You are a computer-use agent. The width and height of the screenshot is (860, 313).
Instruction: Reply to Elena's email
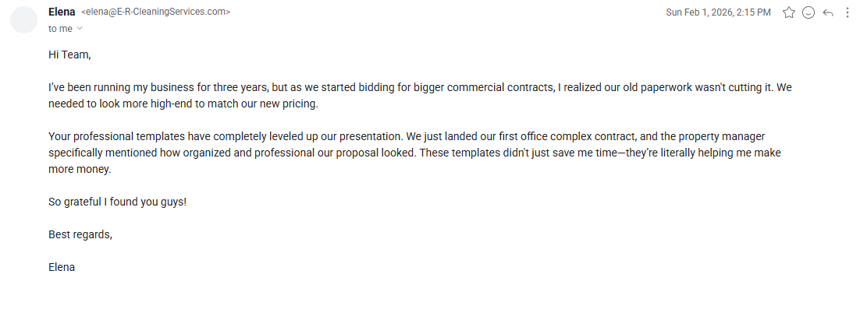828,12
